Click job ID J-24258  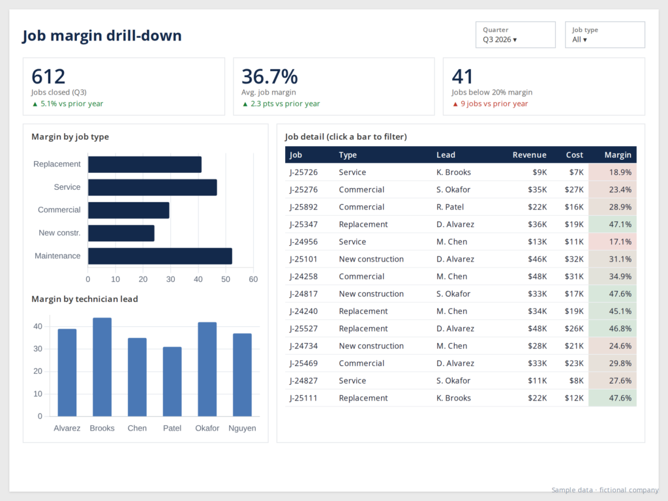click(x=304, y=277)
